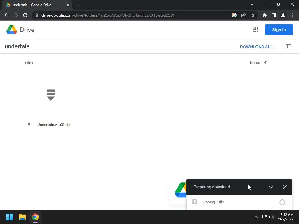This screenshot has width=299, height=224.
Task: Open the Chrome extensions menu
Action: [264, 15]
